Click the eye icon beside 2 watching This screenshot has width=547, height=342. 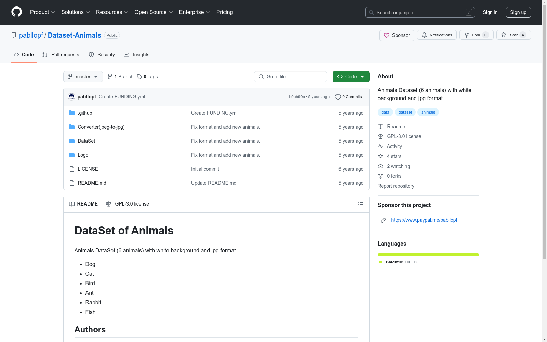point(381,166)
